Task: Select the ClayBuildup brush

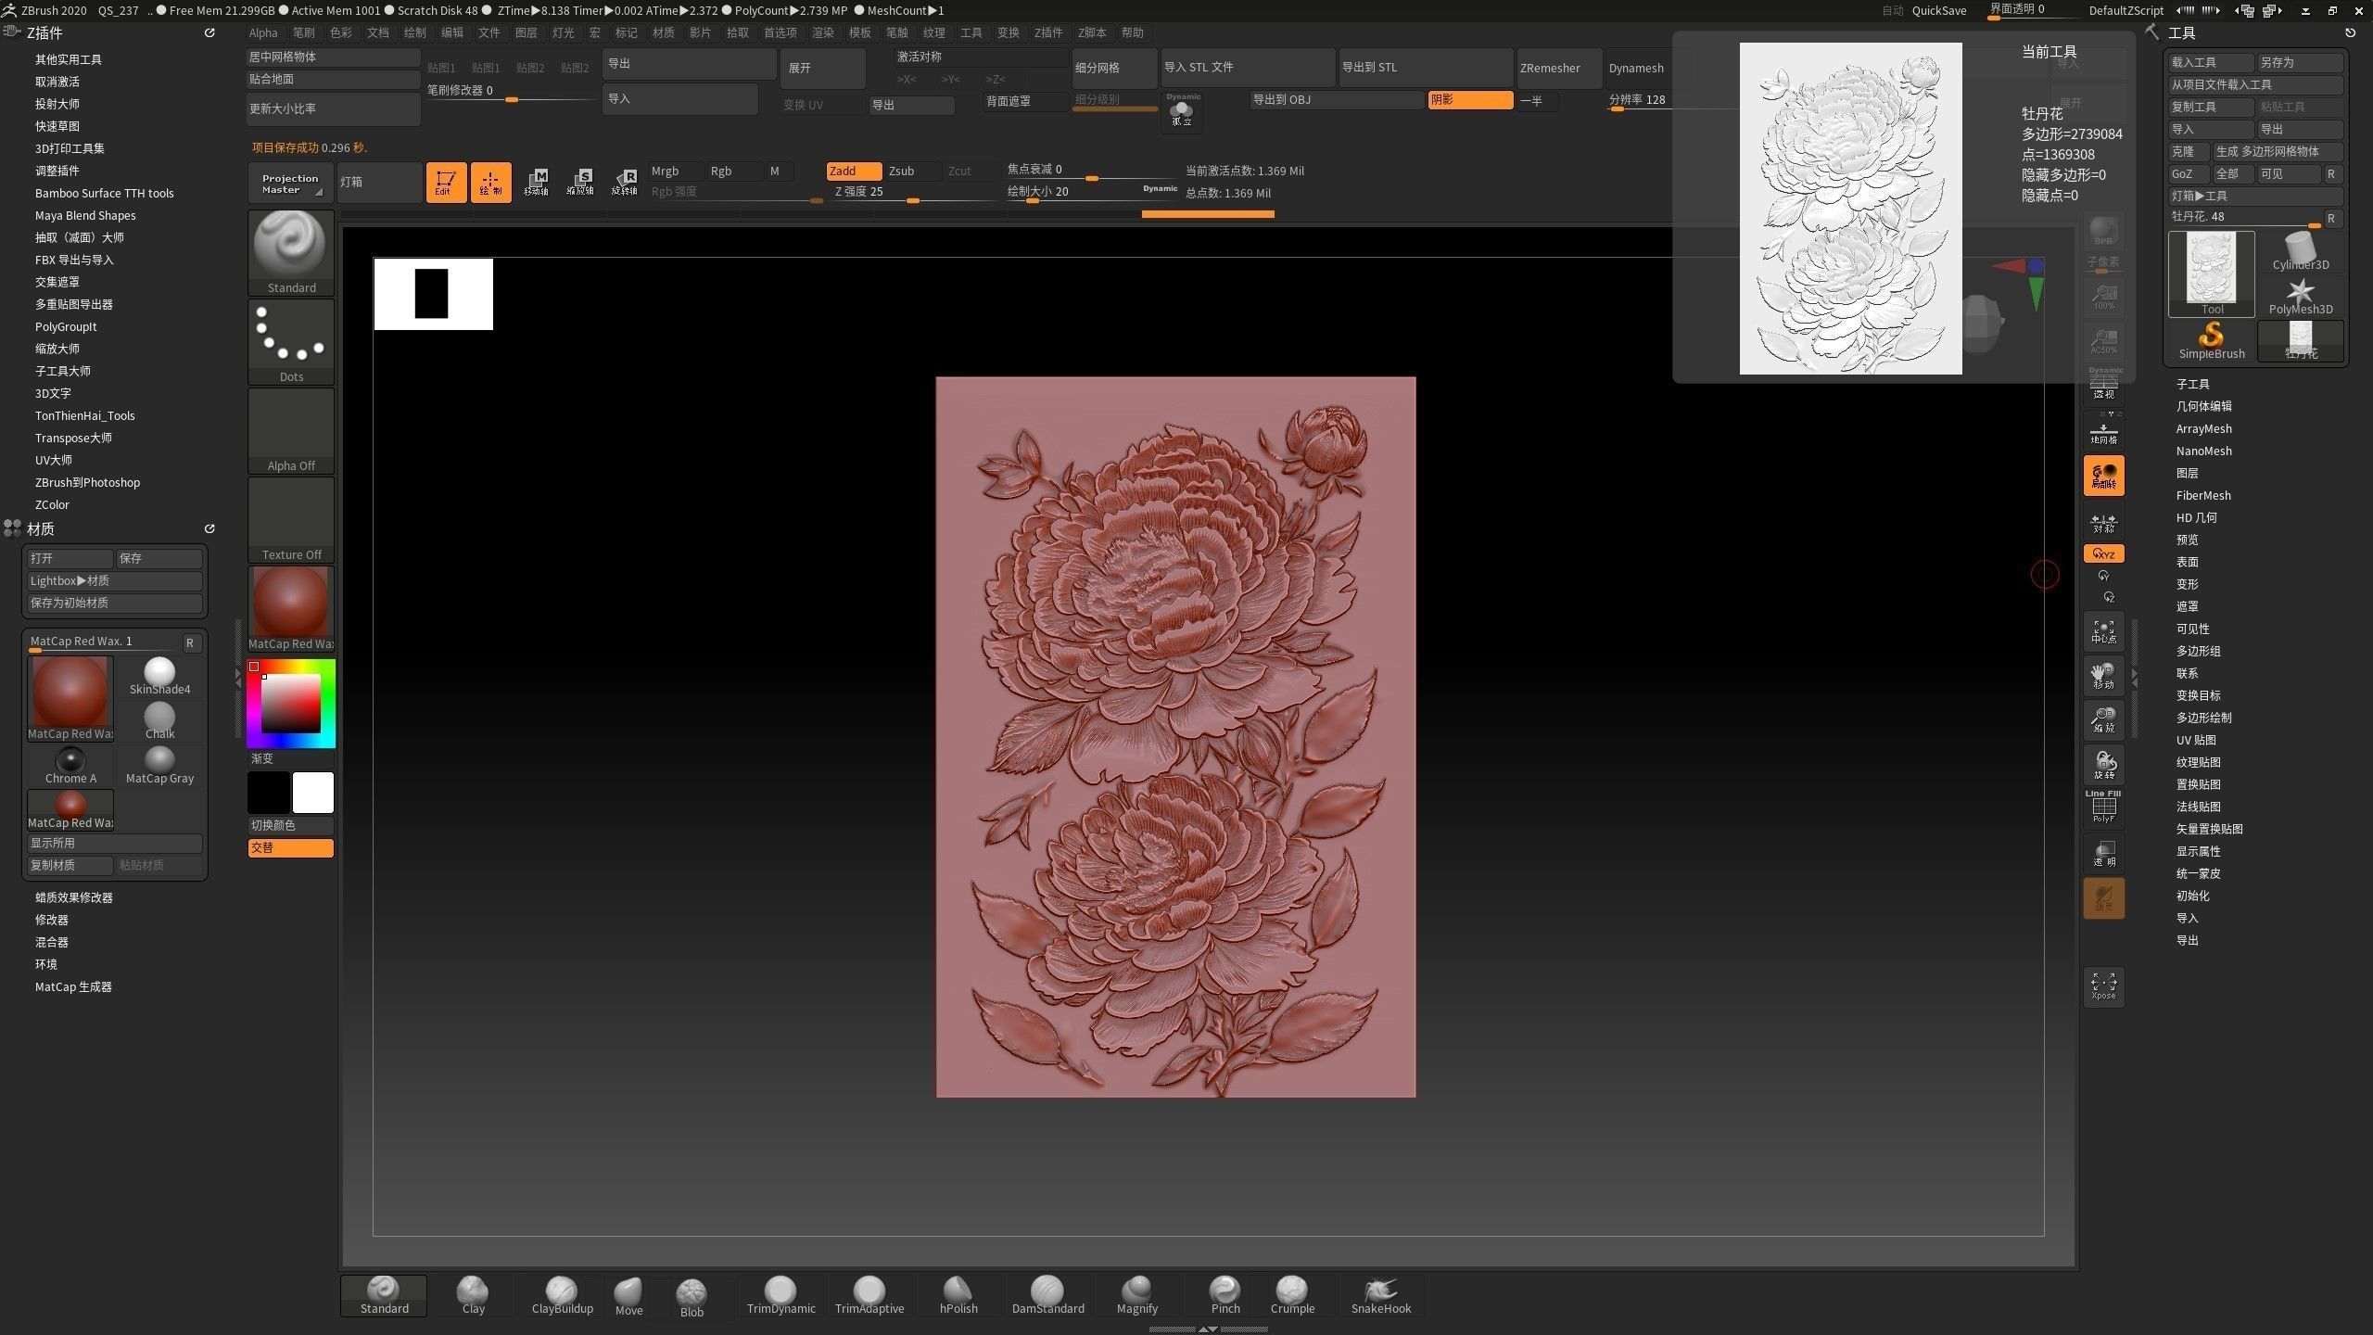Action: 561,1293
